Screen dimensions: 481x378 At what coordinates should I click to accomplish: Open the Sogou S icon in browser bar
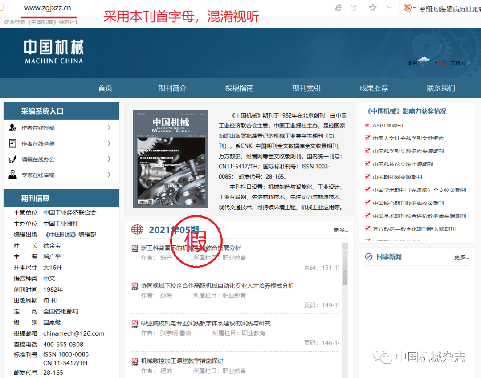(408, 8)
